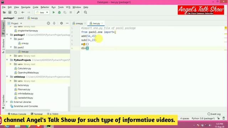This screenshot has height=128, width=228.
Task: Close the two.py editor tab
Action: coord(102,23)
